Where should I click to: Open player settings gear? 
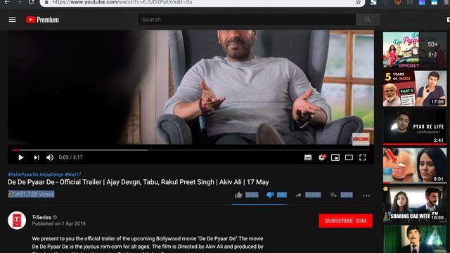click(322, 157)
